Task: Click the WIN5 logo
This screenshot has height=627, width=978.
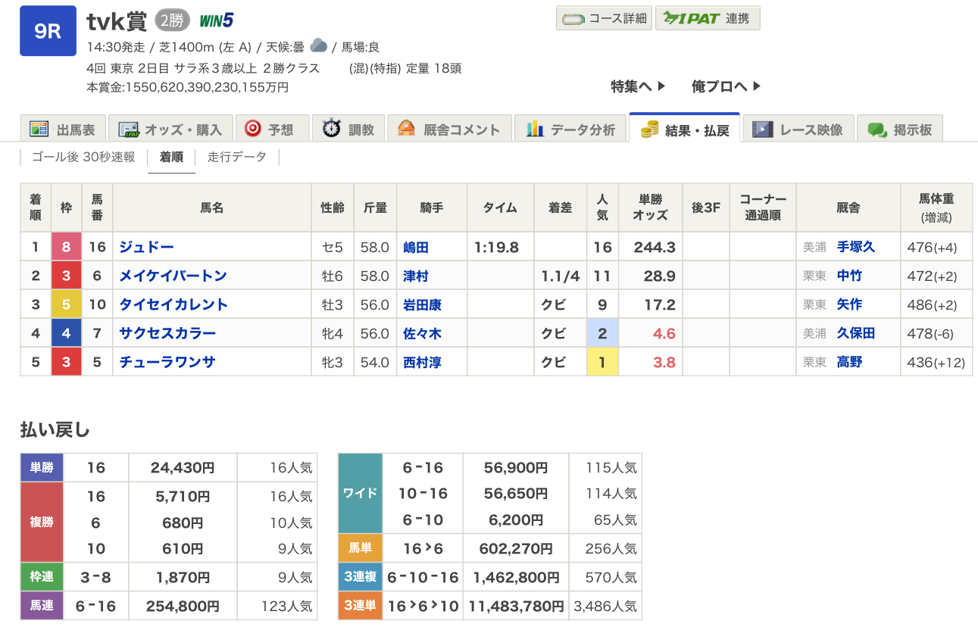Action: [x=216, y=20]
